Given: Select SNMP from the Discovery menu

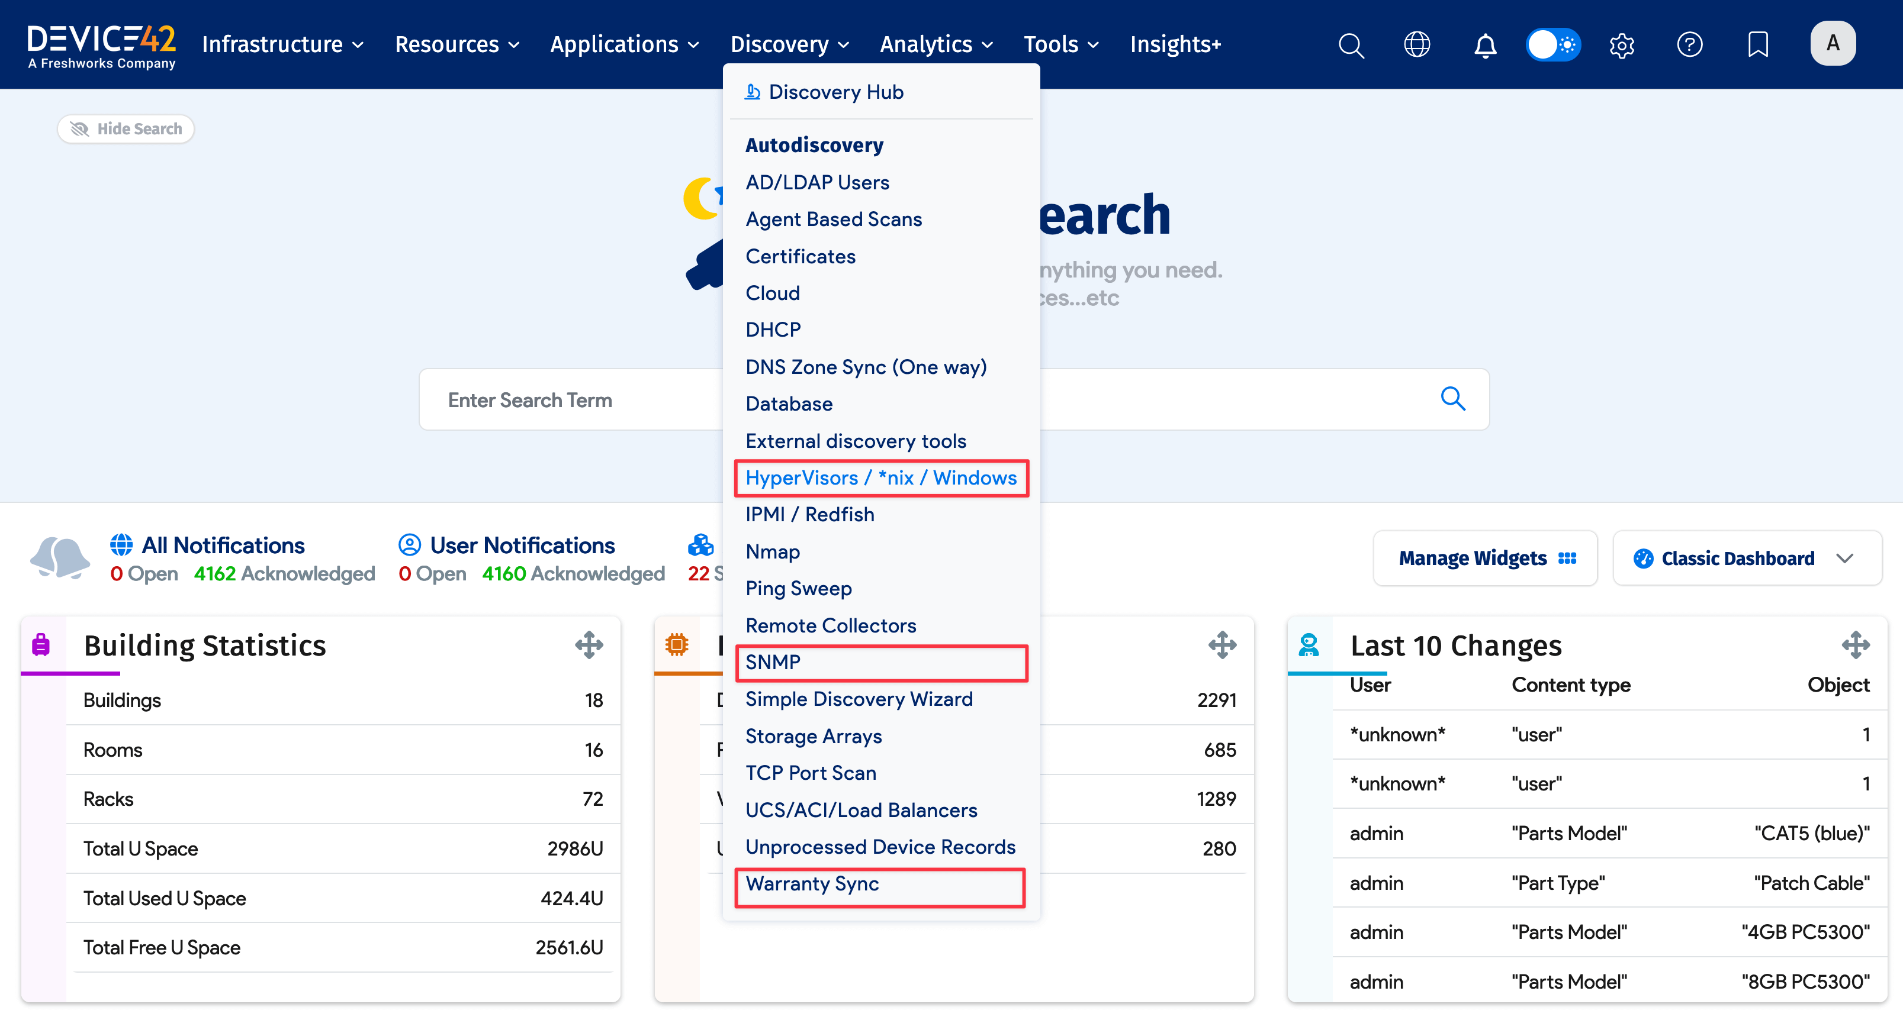Looking at the screenshot, I should (x=773, y=662).
